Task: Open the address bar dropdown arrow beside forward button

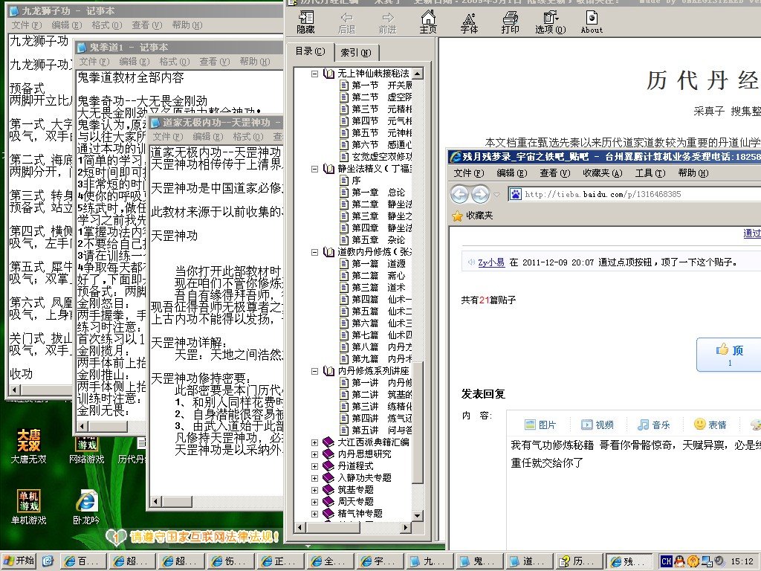Action: pyautogui.click(x=496, y=195)
